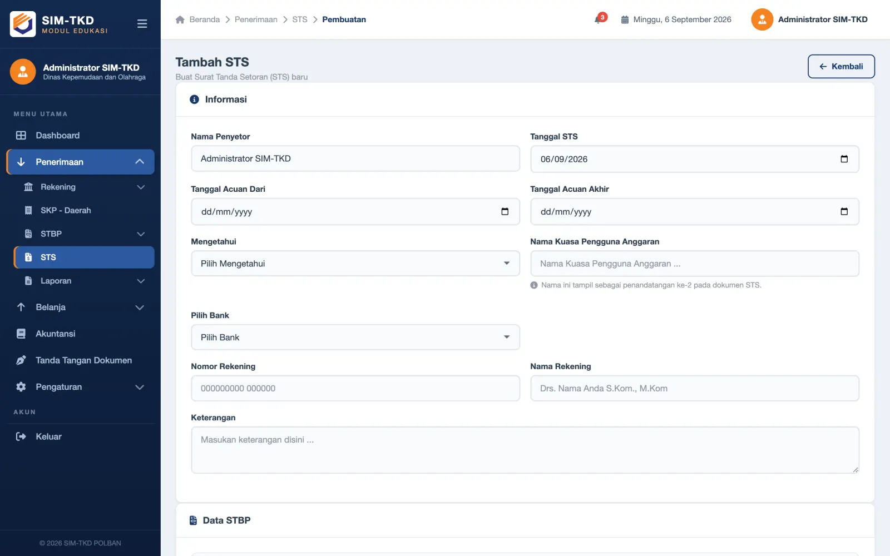Screen dimensions: 890x556
Task: Click the notification bell icon
Action: click(x=599, y=19)
